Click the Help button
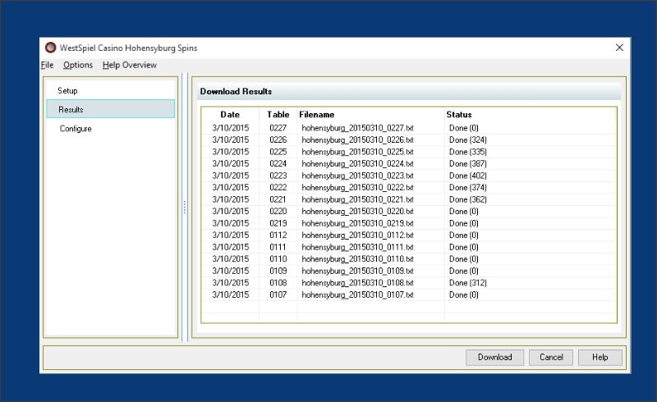Viewport: 657px width, 402px height. (600, 357)
